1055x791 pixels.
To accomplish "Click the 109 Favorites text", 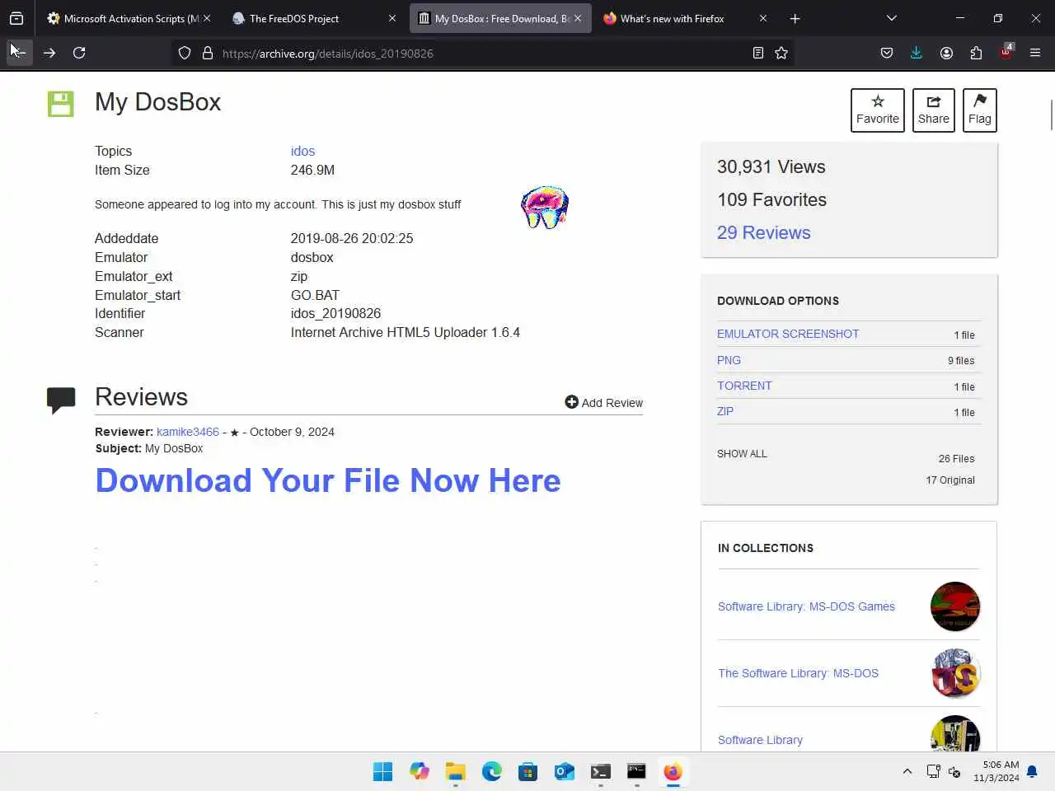I will point(771,199).
